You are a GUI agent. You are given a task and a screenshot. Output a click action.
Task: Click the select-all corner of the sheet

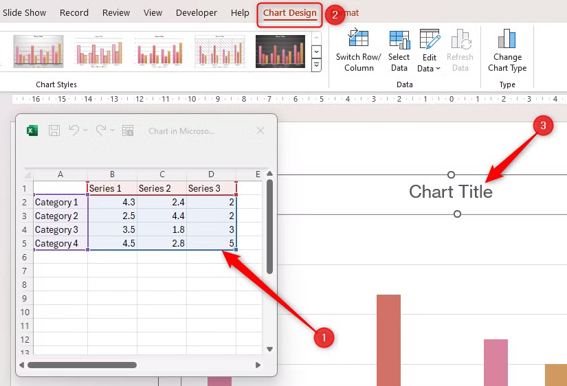(x=27, y=174)
